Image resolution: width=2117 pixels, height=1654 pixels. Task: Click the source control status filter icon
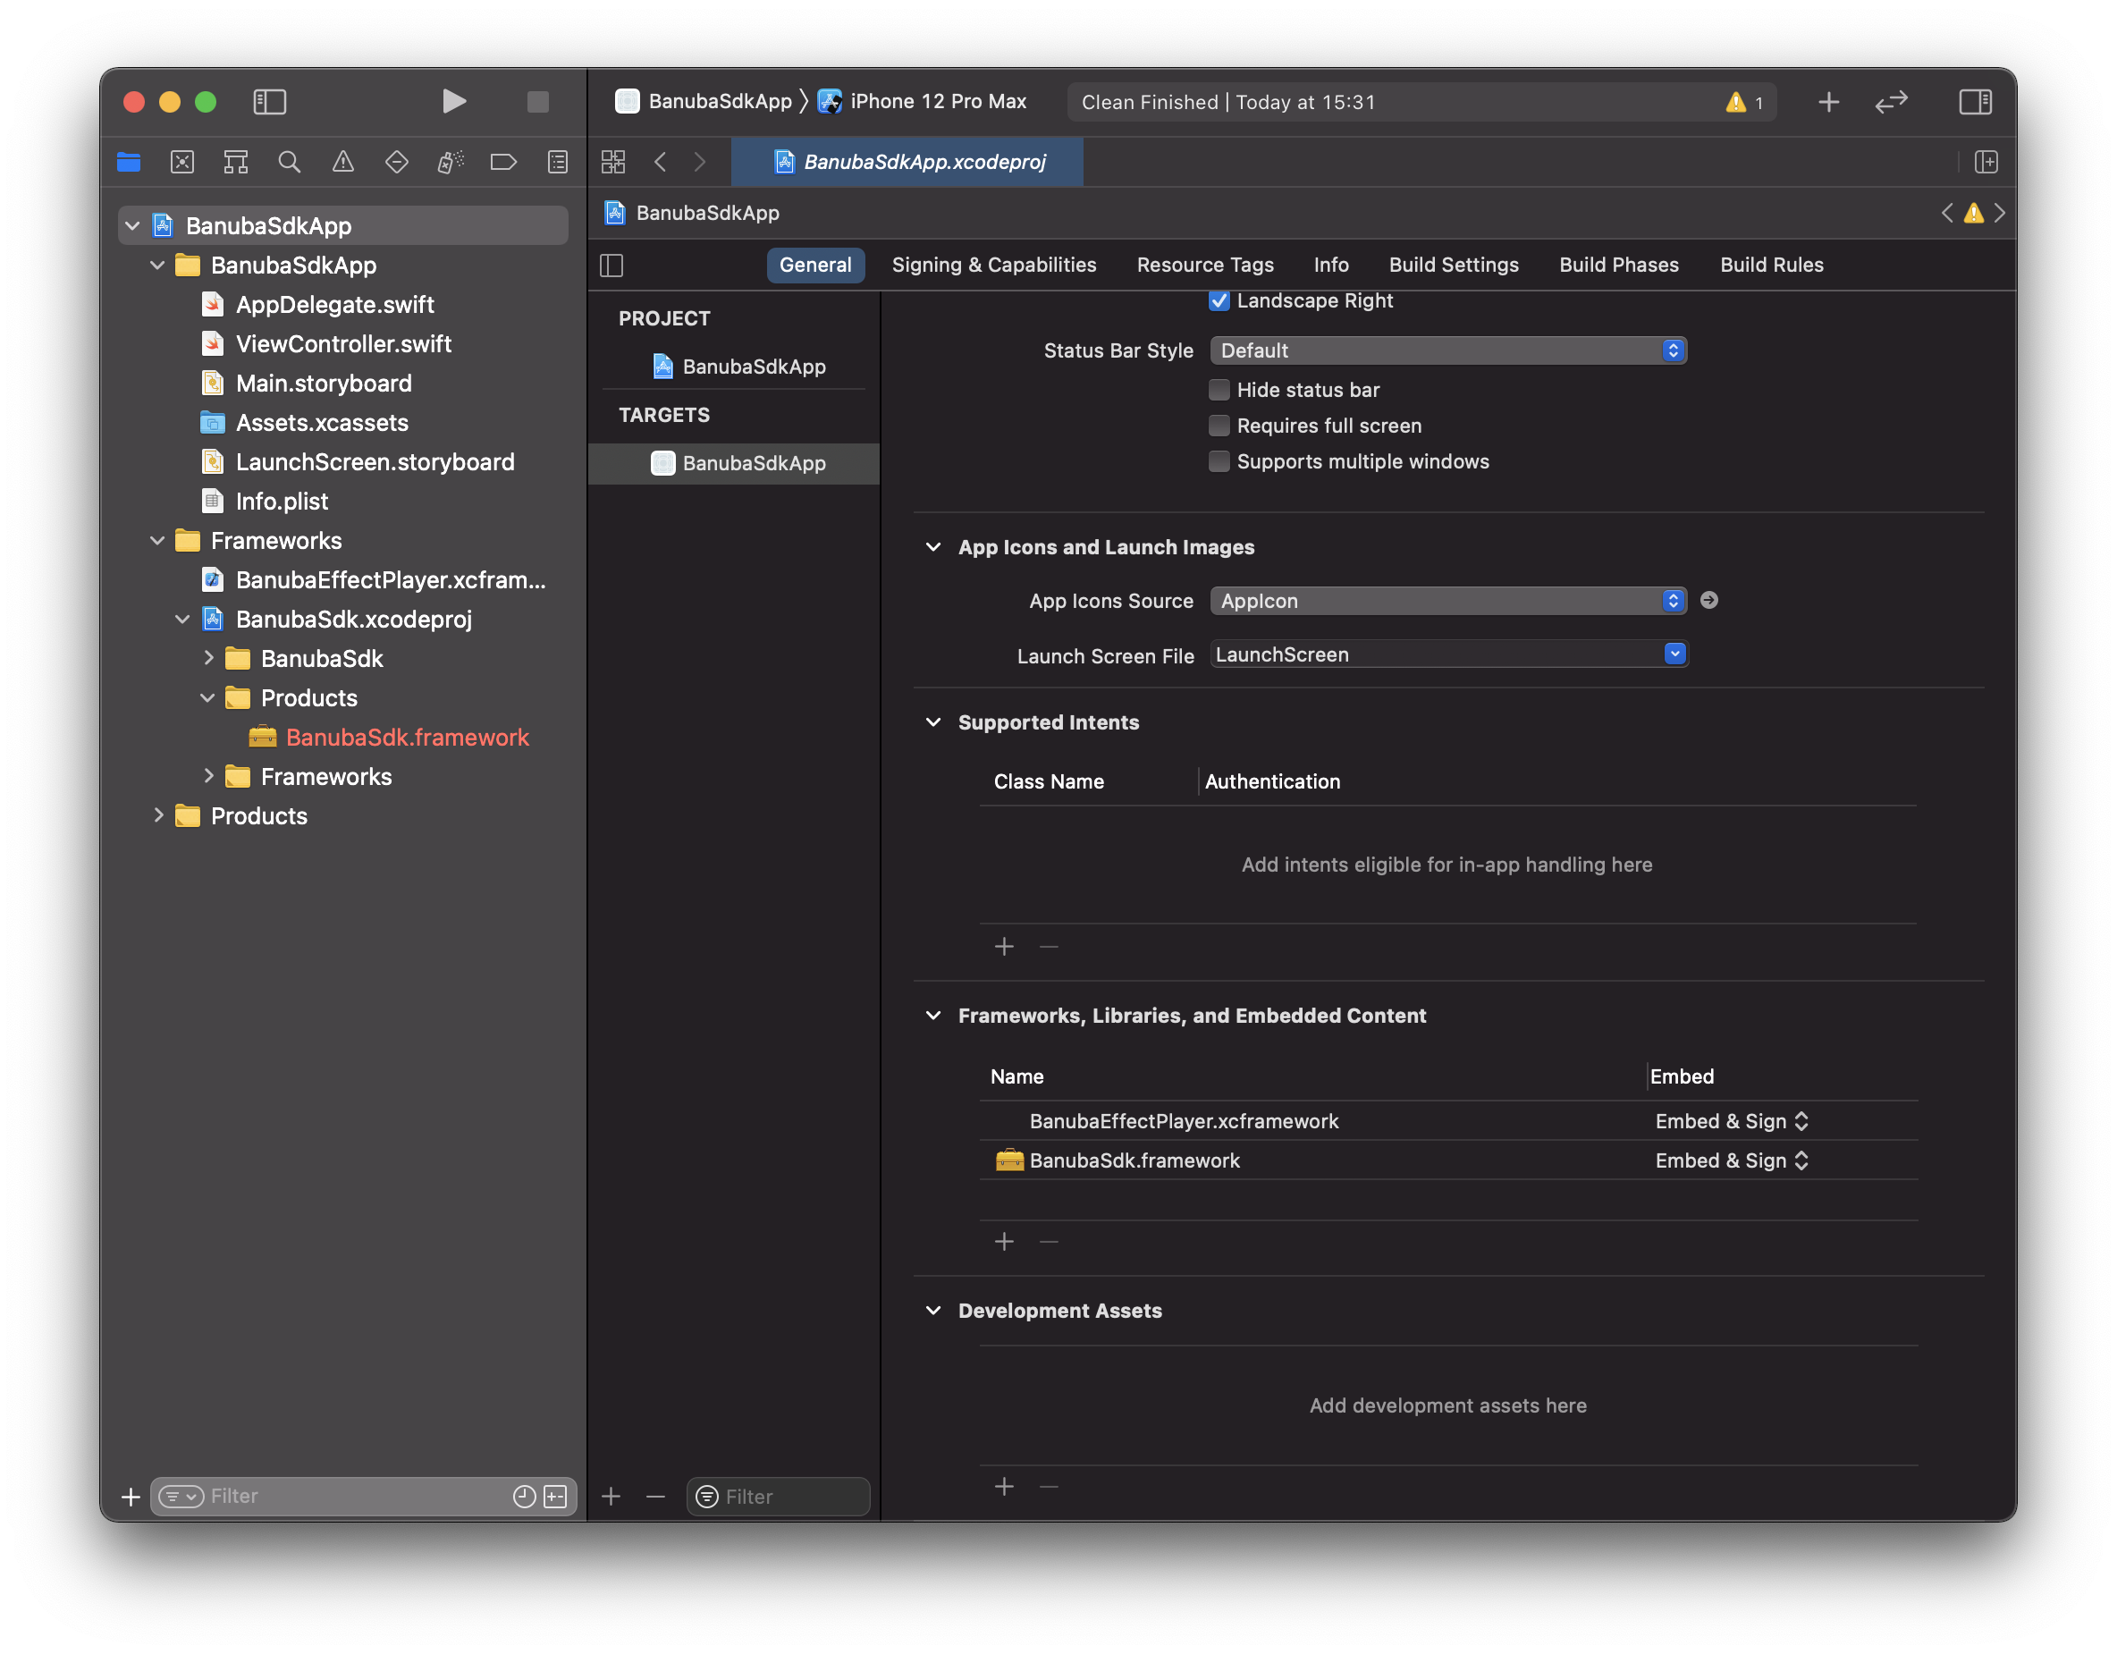tap(555, 1496)
